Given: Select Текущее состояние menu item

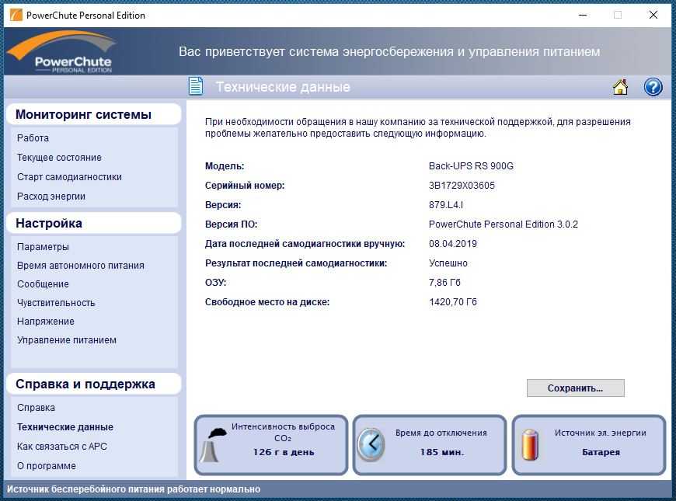Looking at the screenshot, I should coord(59,158).
